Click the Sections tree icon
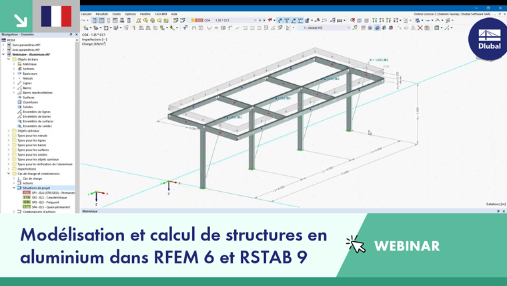Image resolution: width=507 pixels, height=286 pixels. 19,69
